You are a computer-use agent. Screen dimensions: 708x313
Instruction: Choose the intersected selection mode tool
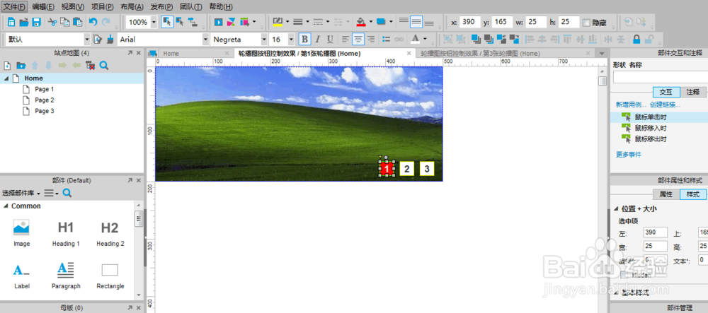click(166, 22)
